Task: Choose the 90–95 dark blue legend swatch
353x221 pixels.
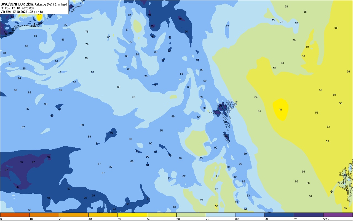Action: pyautogui.click(x=279, y=215)
